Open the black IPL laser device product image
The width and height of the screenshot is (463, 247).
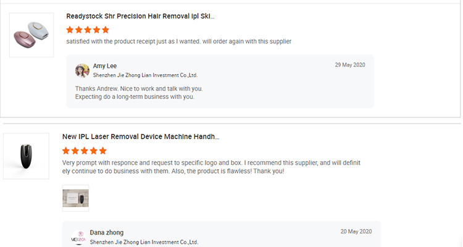click(x=26, y=156)
